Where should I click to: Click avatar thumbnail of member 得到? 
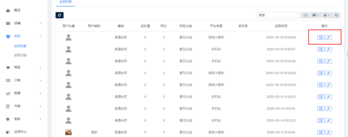point(68,132)
